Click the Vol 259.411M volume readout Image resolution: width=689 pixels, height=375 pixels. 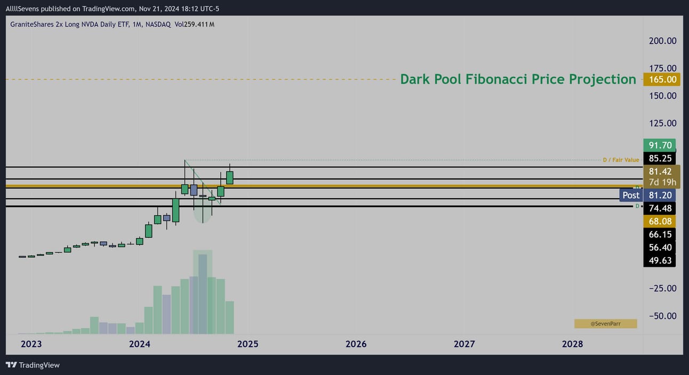pyautogui.click(x=196, y=24)
